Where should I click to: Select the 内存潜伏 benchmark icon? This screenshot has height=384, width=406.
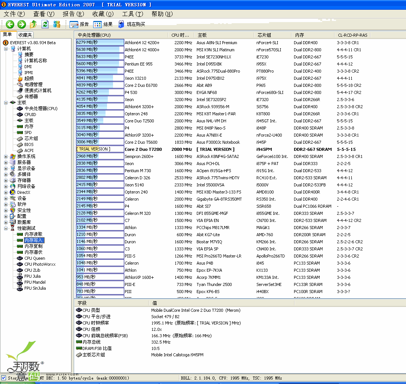tap(20, 252)
